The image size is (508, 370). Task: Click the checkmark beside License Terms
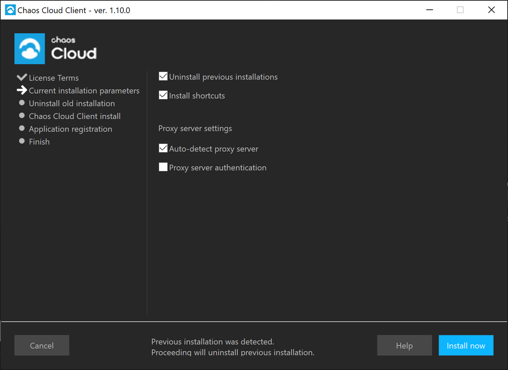point(22,77)
